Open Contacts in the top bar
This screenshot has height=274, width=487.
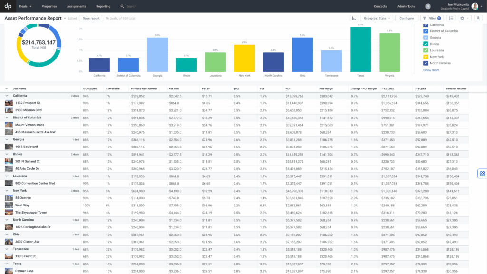380,6
